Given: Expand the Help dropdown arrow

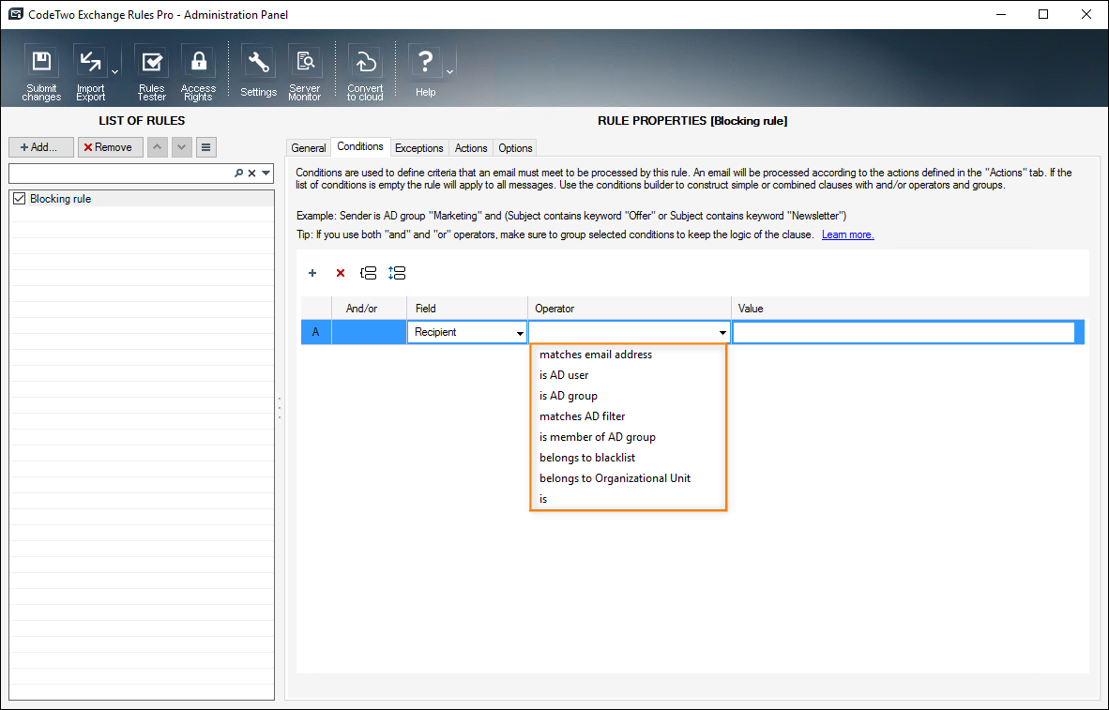Looking at the screenshot, I should pyautogui.click(x=449, y=73).
